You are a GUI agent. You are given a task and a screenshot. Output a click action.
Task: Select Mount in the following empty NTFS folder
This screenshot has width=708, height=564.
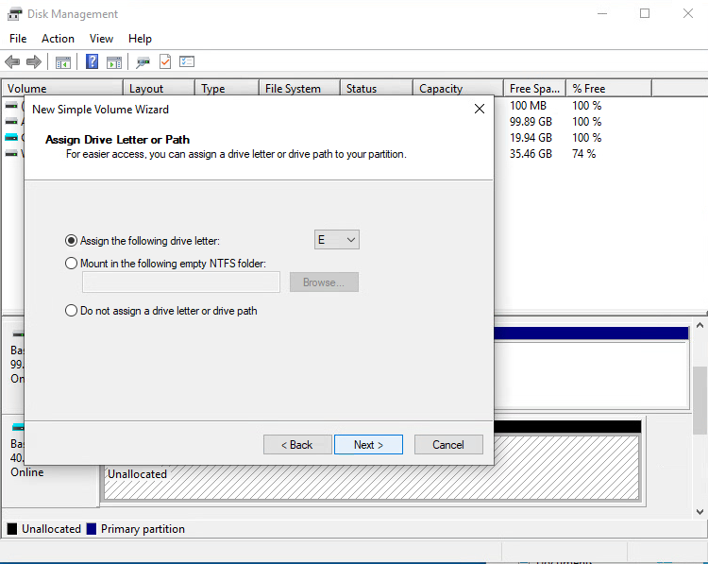[x=71, y=263]
